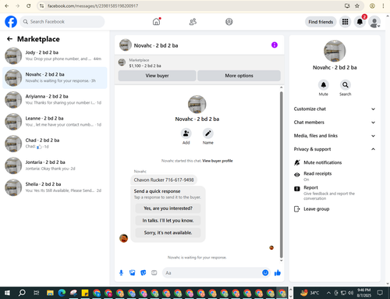Open the Facebook home logo
This screenshot has width=390, height=299.
coord(11,22)
